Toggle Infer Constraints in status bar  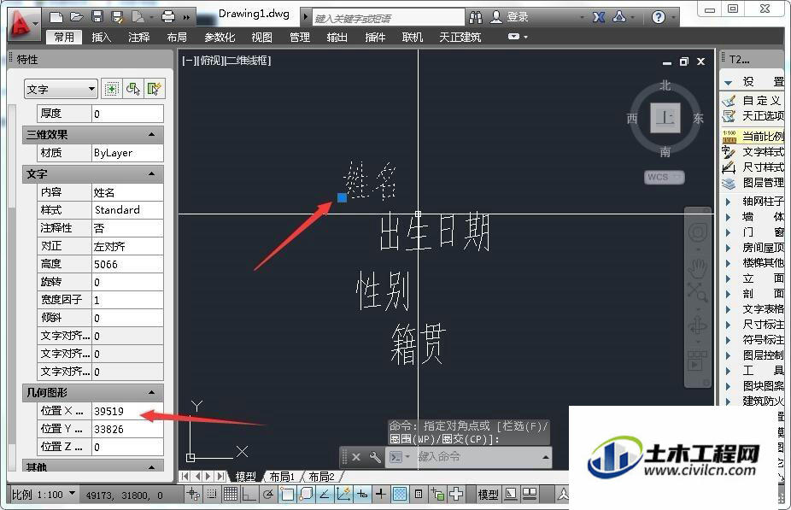pos(193,495)
